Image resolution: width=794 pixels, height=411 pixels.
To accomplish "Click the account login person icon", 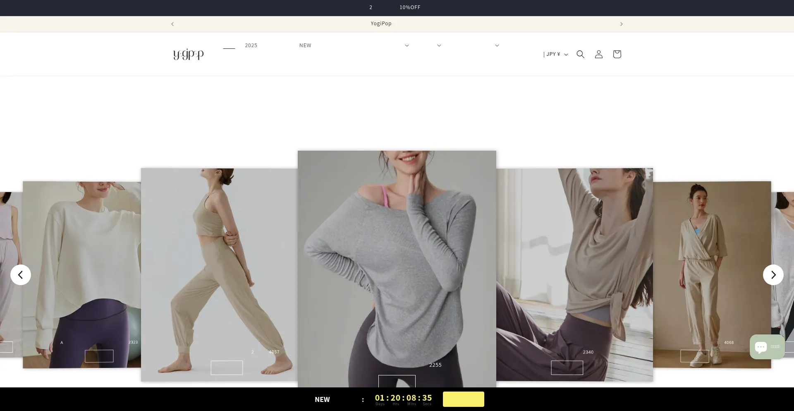I will (598, 54).
